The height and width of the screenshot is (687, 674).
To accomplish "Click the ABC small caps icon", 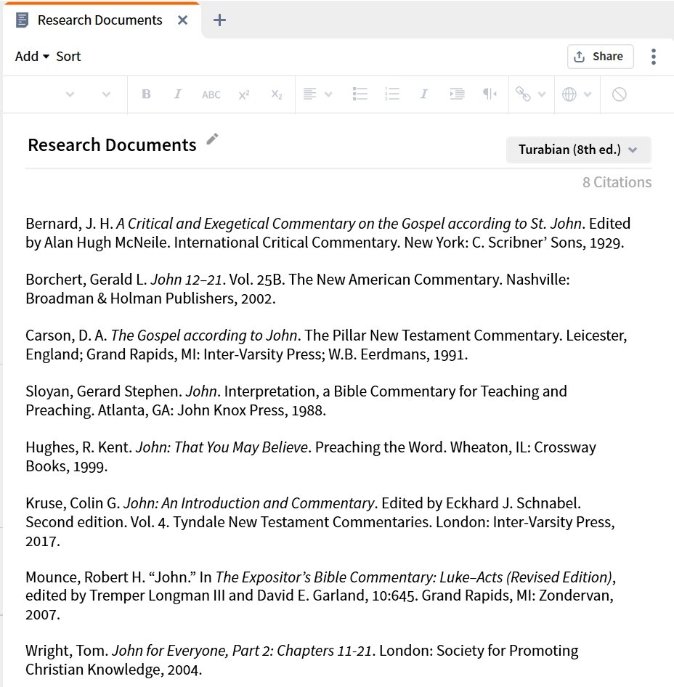I will click(211, 94).
